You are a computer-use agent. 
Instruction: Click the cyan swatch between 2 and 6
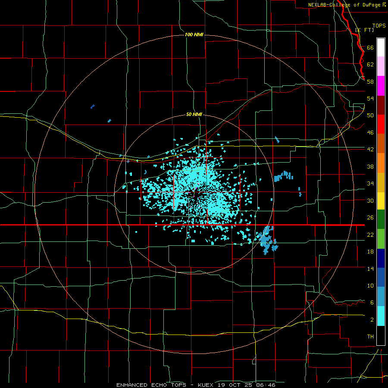coord(381,316)
